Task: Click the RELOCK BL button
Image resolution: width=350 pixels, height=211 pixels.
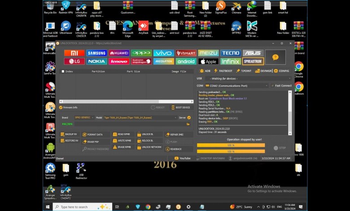Action: (149, 141)
